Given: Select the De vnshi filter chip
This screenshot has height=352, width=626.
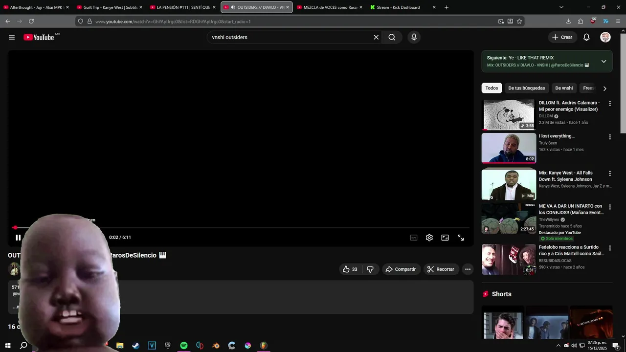Looking at the screenshot, I should [x=564, y=88].
